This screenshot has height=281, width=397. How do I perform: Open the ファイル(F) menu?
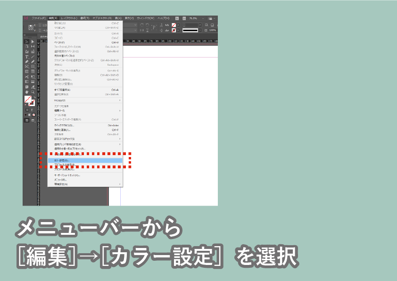[39, 18]
